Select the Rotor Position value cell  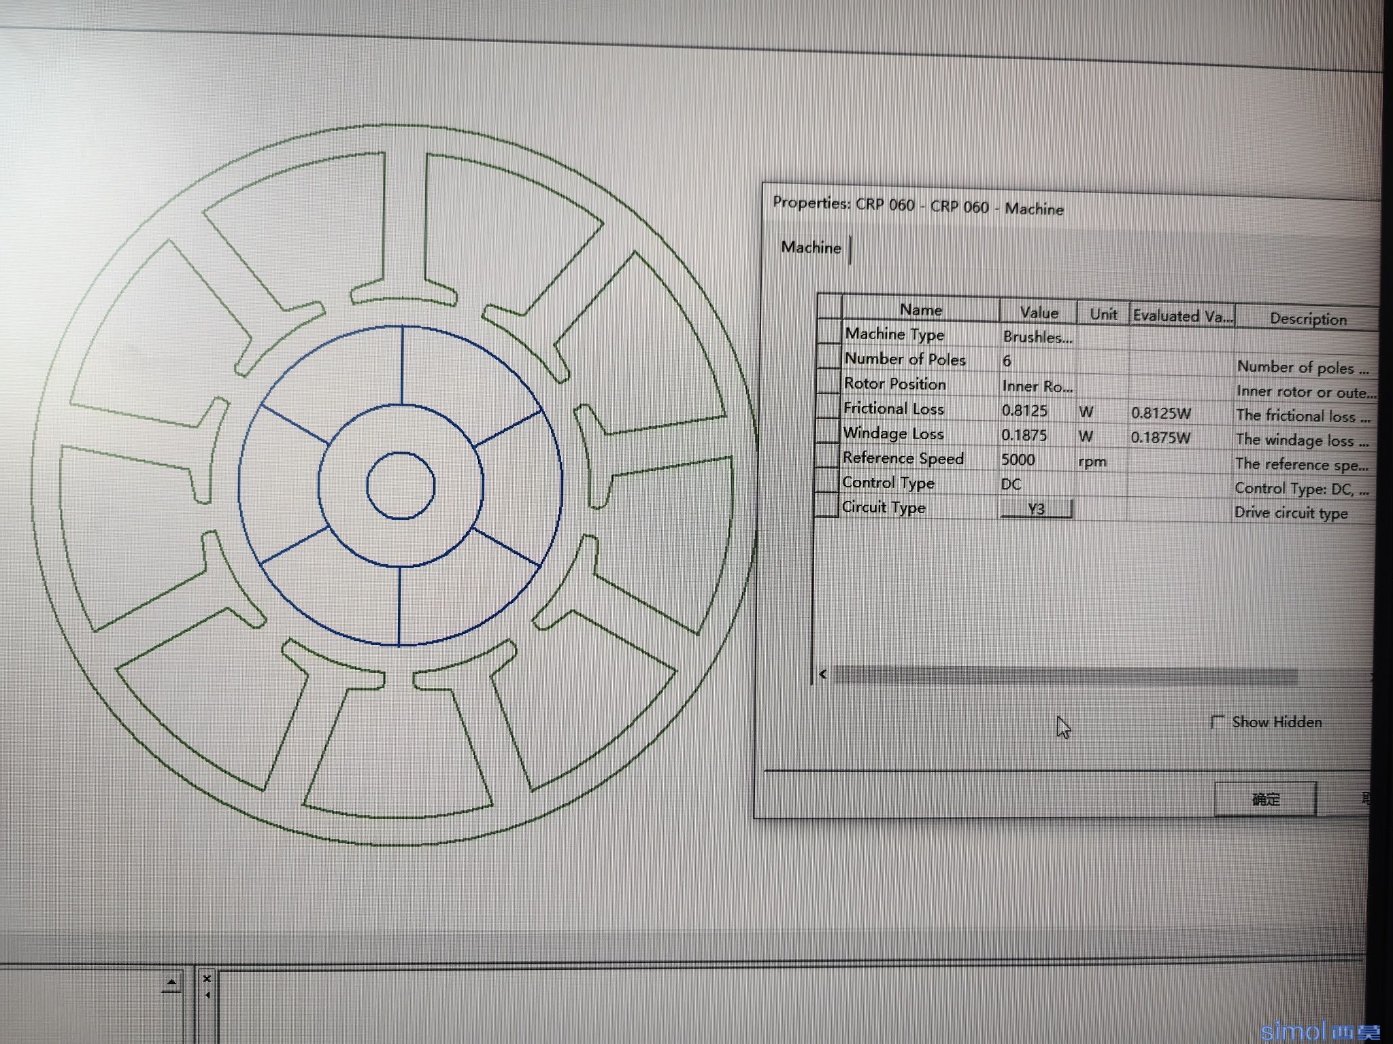point(1037,386)
